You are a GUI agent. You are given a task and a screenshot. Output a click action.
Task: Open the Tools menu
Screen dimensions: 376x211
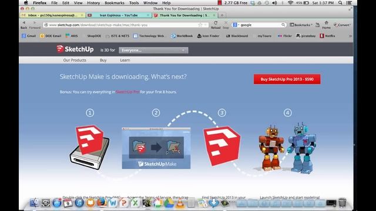click(x=134, y=3)
